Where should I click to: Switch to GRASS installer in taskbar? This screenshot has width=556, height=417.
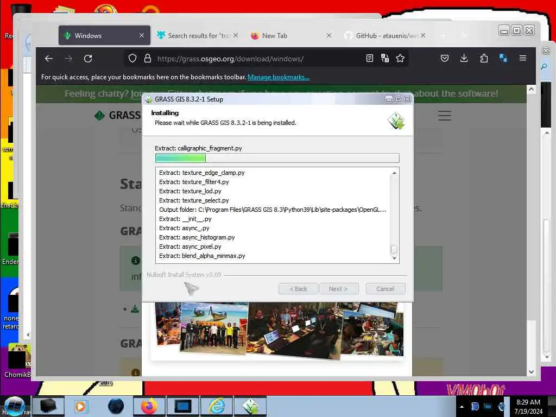[x=250, y=406]
